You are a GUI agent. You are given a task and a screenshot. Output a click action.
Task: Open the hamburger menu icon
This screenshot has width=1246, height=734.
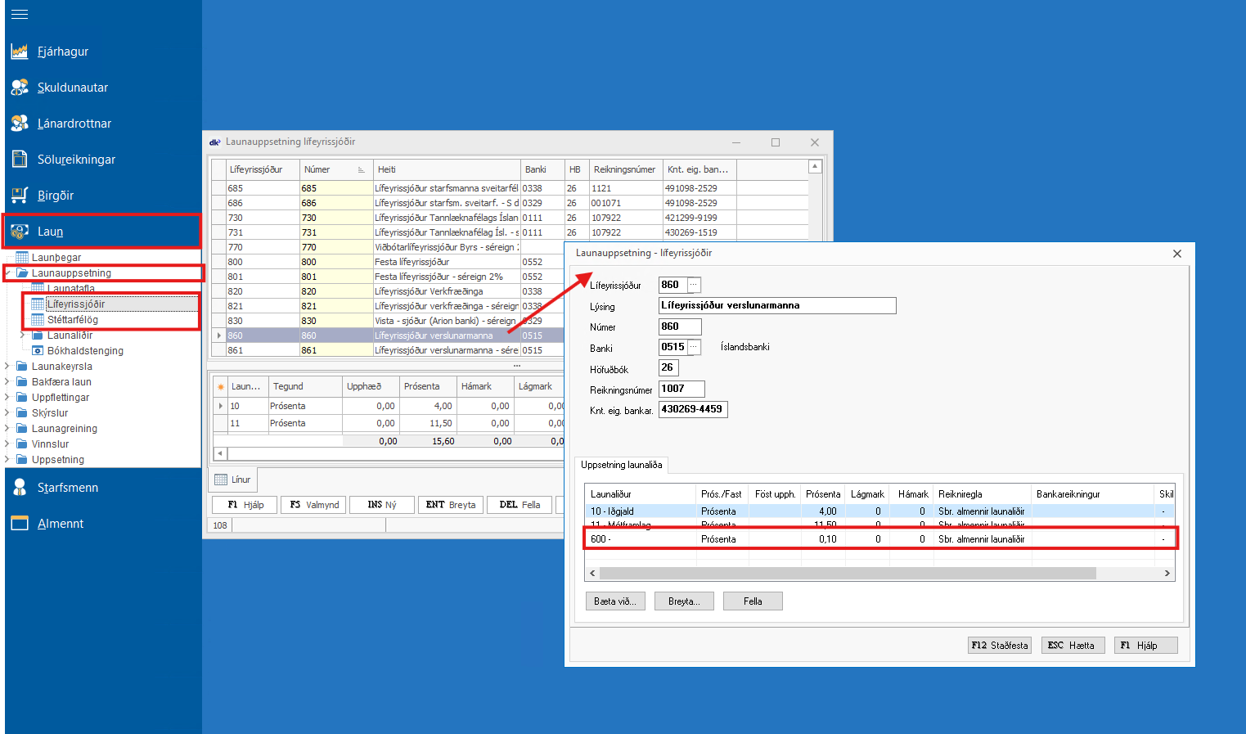click(20, 14)
